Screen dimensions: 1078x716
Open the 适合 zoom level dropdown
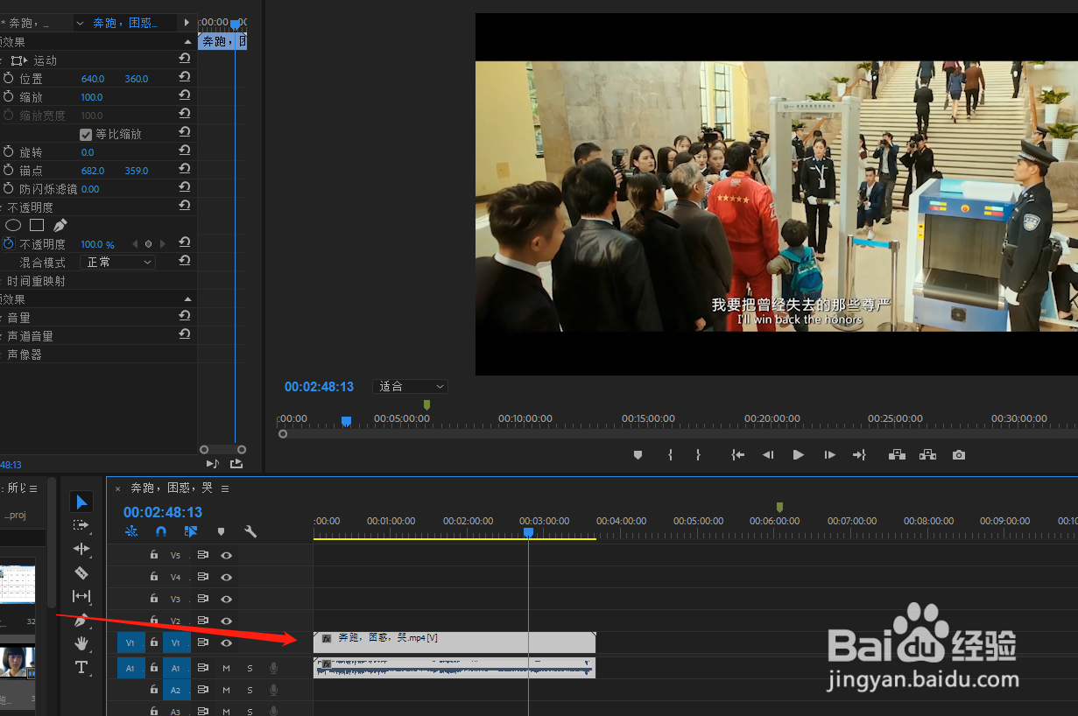pyautogui.click(x=411, y=386)
